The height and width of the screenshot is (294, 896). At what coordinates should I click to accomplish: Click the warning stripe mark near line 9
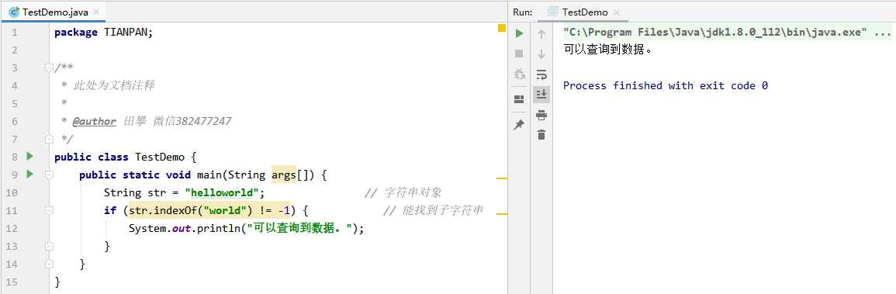[502, 178]
